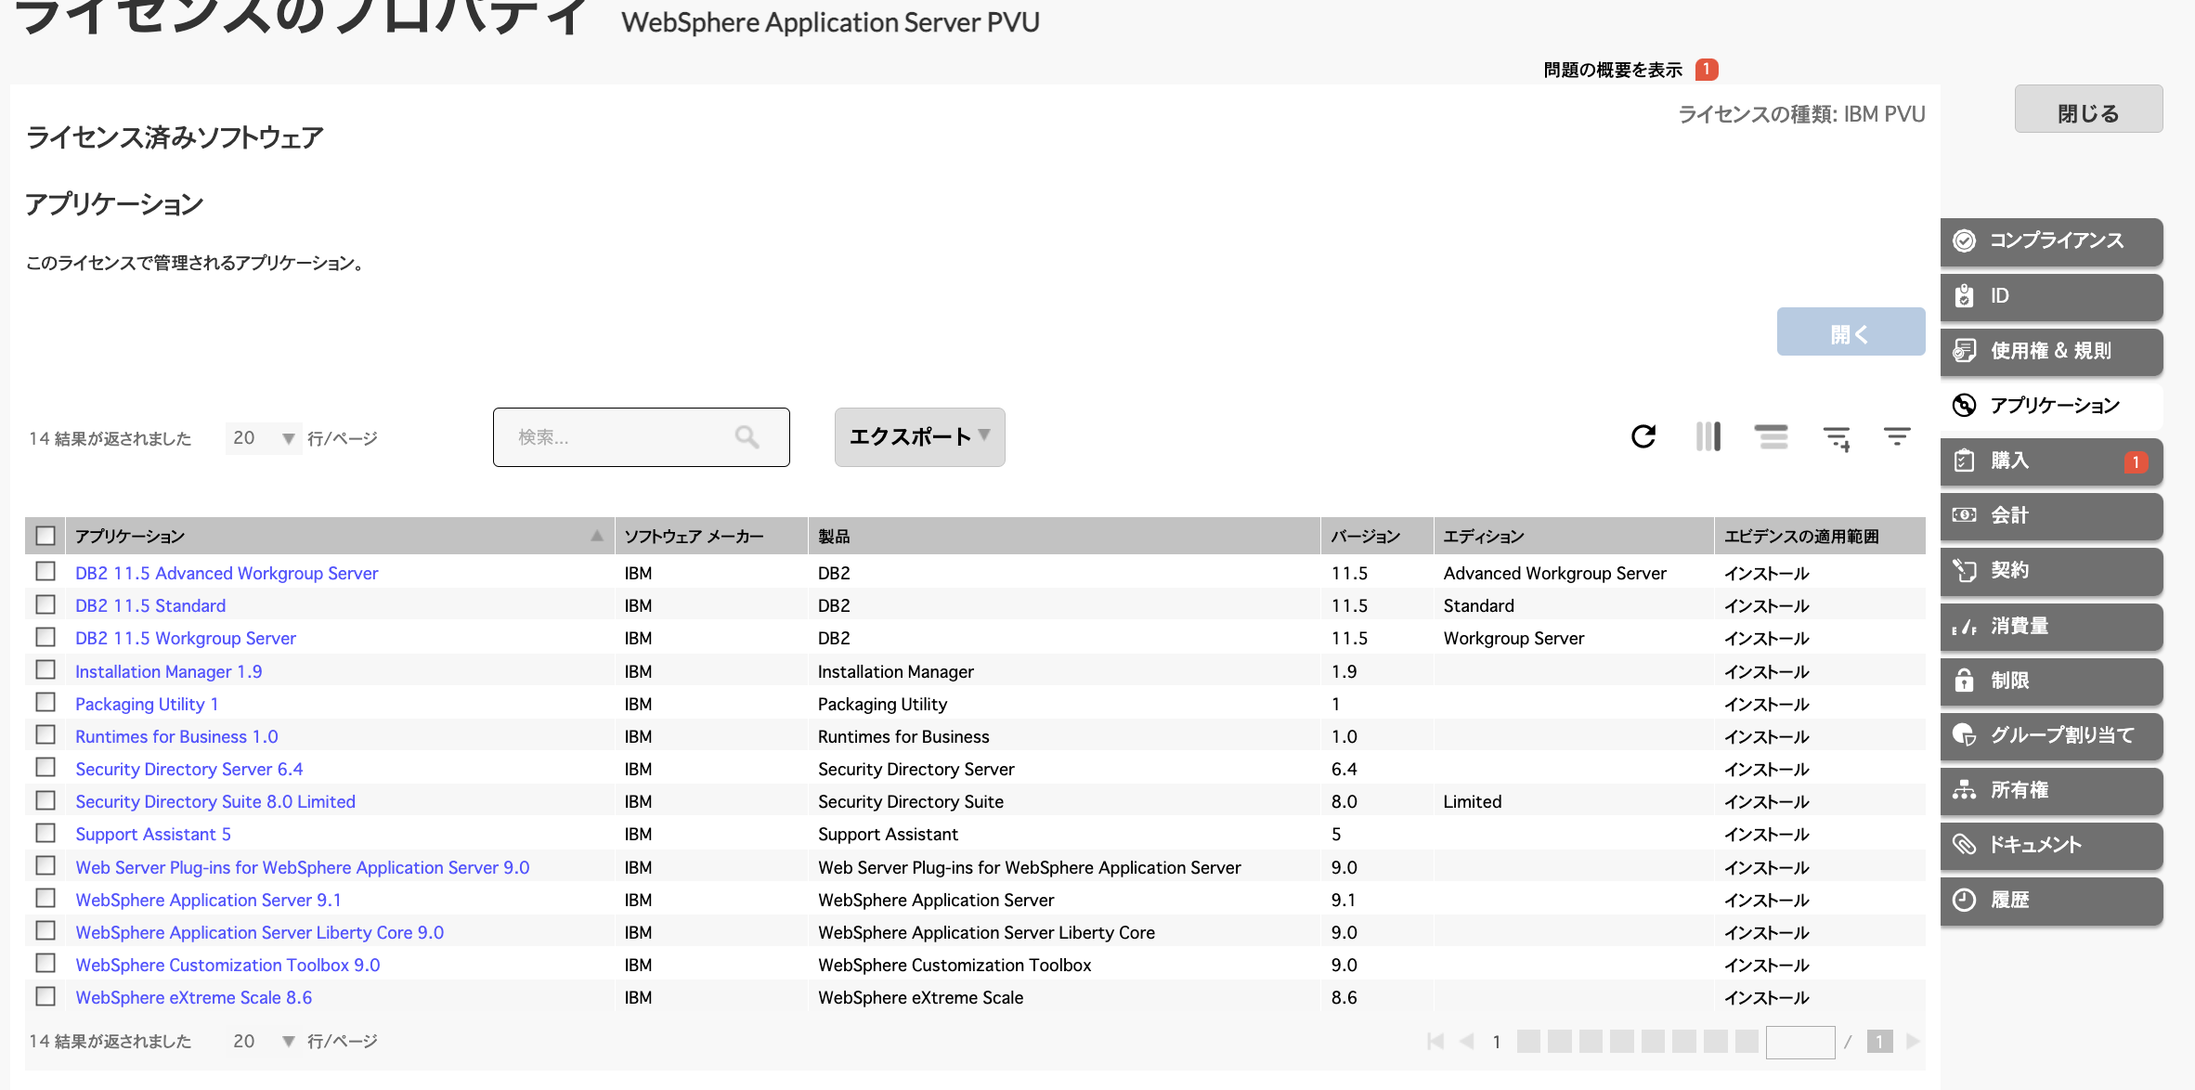Switch to the 購入 tab
The image size is (2195, 1090).
pos(2051,461)
